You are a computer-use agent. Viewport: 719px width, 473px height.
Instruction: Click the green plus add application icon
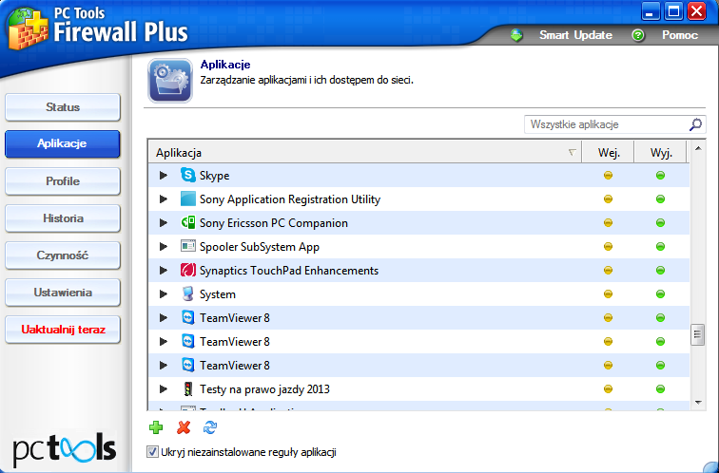[x=156, y=427]
